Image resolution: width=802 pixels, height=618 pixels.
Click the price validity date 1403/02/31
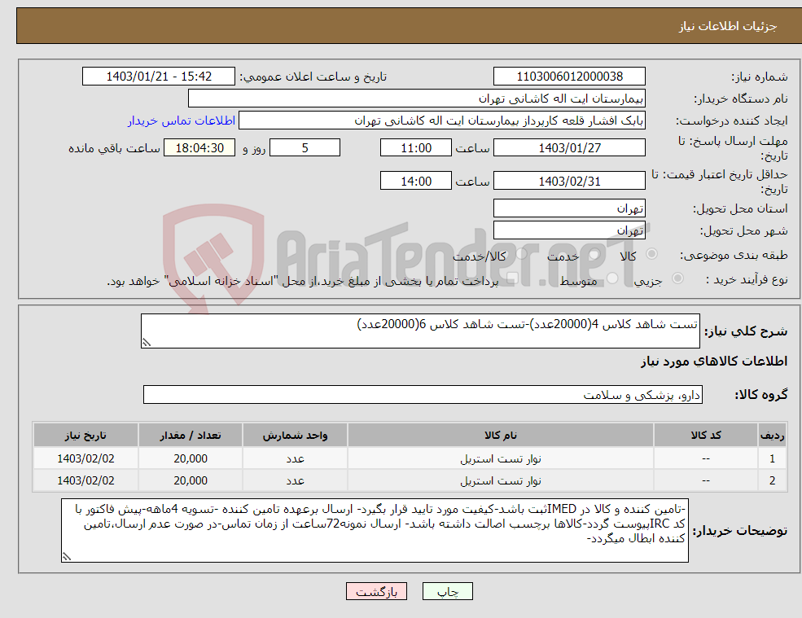[569, 181]
